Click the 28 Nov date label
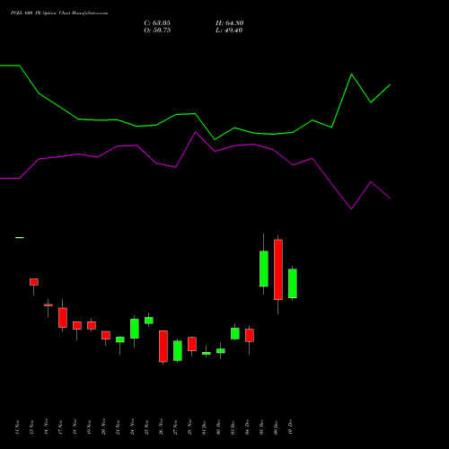449x449 pixels. 189,427
